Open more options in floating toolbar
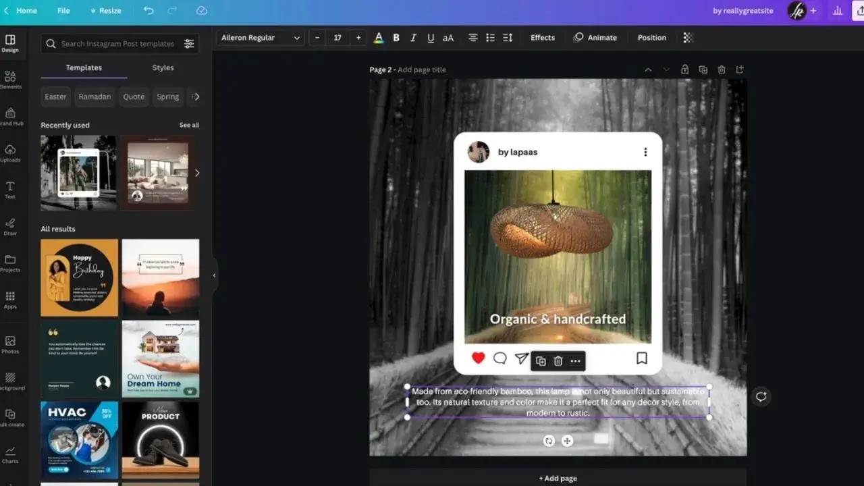 [575, 361]
